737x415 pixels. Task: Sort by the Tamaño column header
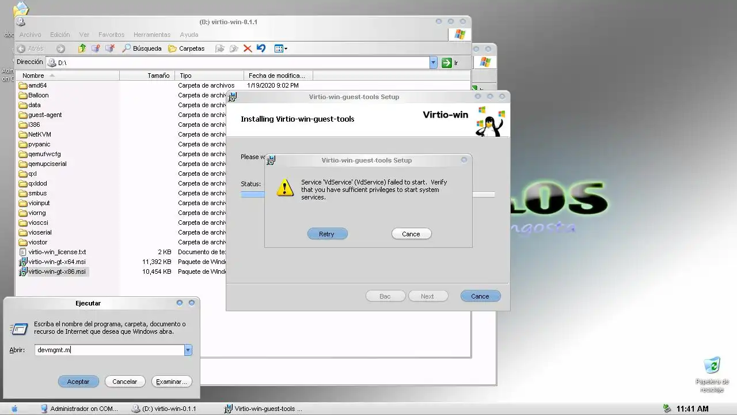[x=146, y=76]
